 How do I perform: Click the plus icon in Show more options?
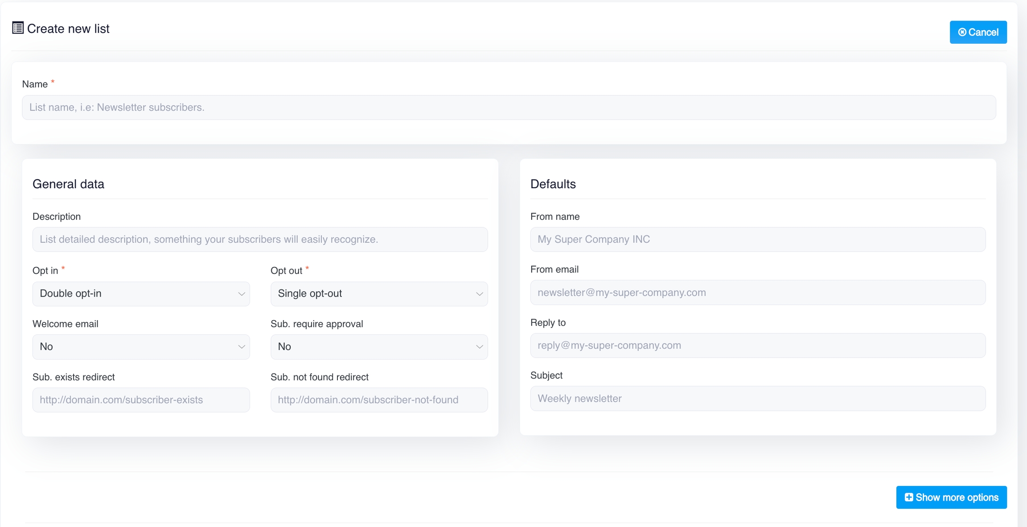(x=908, y=497)
